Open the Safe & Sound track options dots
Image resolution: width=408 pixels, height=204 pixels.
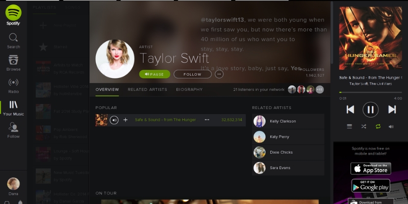click(207, 120)
